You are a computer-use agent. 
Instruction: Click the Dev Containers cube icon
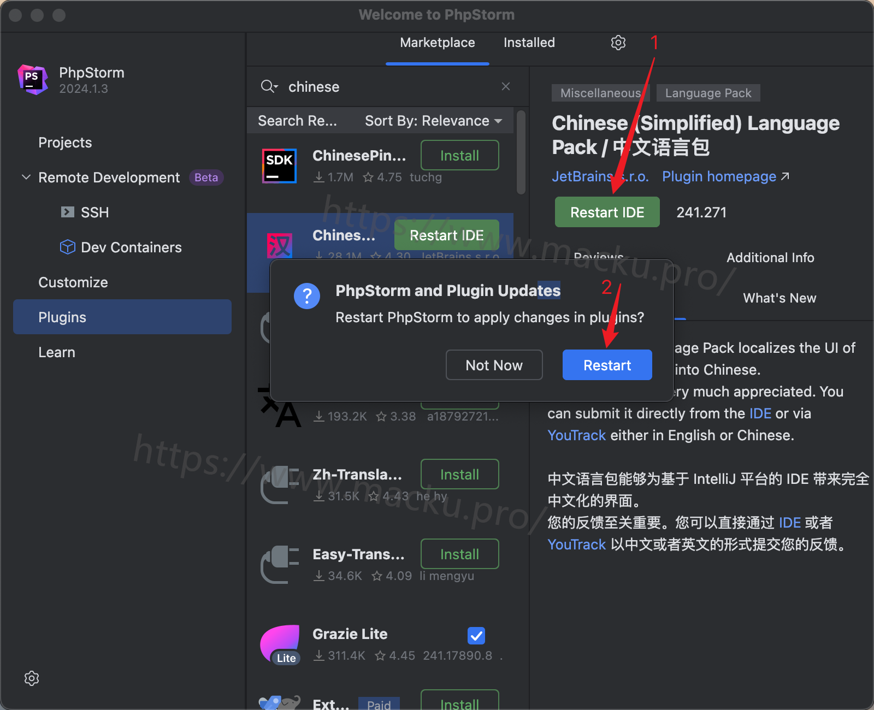click(x=68, y=247)
